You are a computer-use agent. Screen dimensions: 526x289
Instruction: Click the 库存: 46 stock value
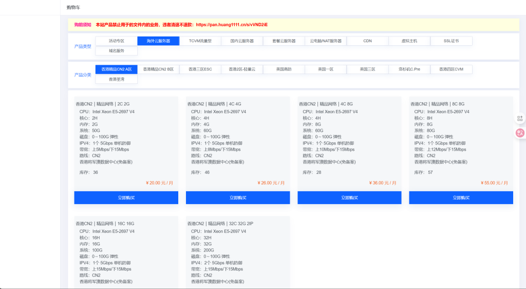click(200, 172)
